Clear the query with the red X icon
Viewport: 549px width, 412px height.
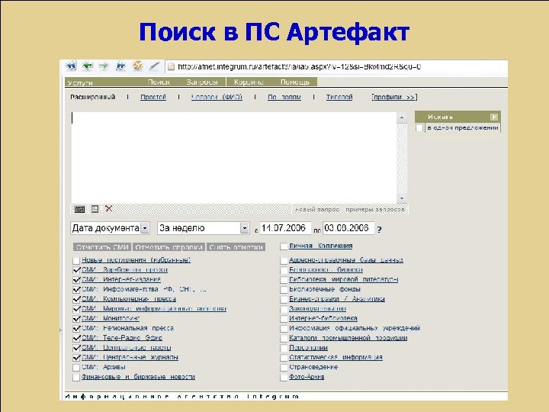[109, 209]
